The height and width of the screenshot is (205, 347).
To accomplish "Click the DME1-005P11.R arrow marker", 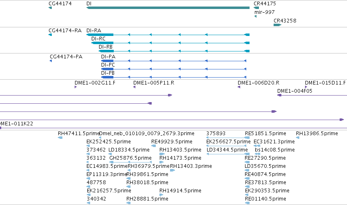I will click(134, 87).
